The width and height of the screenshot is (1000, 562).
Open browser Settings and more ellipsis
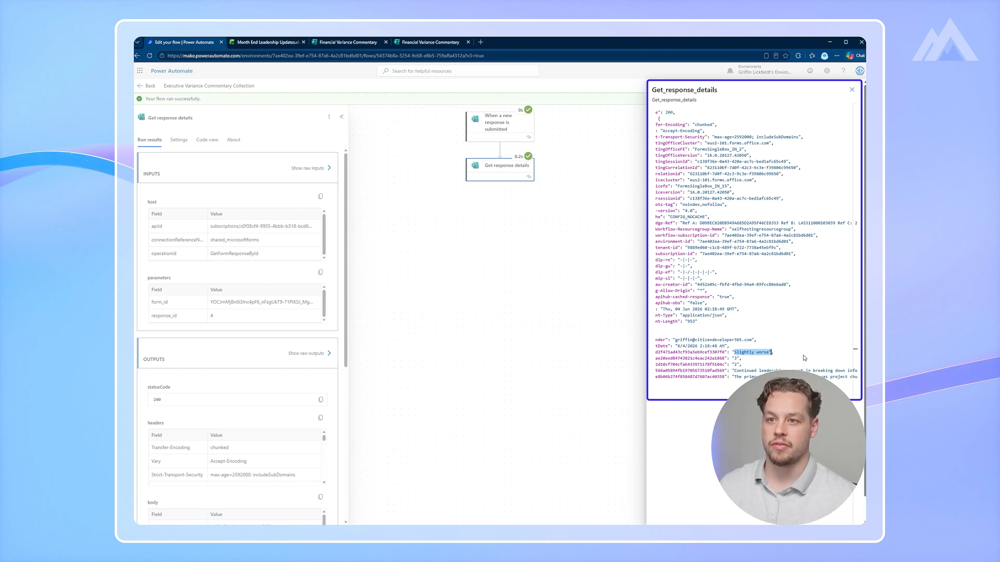pos(837,55)
